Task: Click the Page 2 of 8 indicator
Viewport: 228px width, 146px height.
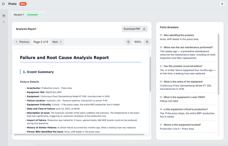Action: 41,42
